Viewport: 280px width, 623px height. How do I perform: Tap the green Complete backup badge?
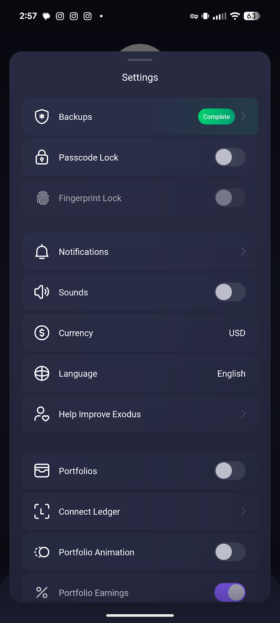click(x=216, y=117)
